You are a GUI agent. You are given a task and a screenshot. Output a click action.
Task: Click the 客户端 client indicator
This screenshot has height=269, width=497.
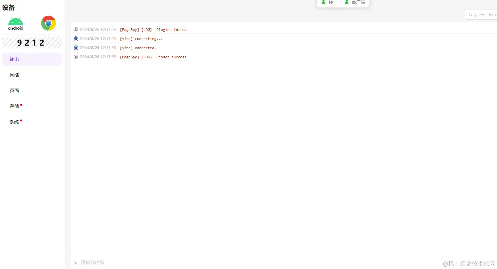355,2
